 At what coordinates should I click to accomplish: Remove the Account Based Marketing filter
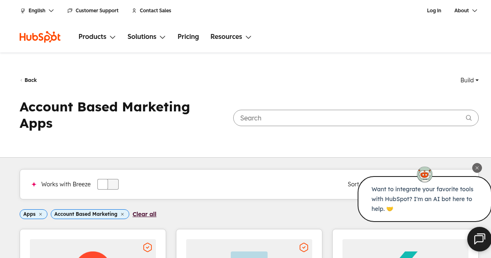point(122,214)
